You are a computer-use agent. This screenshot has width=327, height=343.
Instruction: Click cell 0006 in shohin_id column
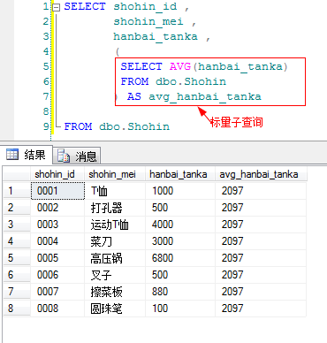pos(57,275)
